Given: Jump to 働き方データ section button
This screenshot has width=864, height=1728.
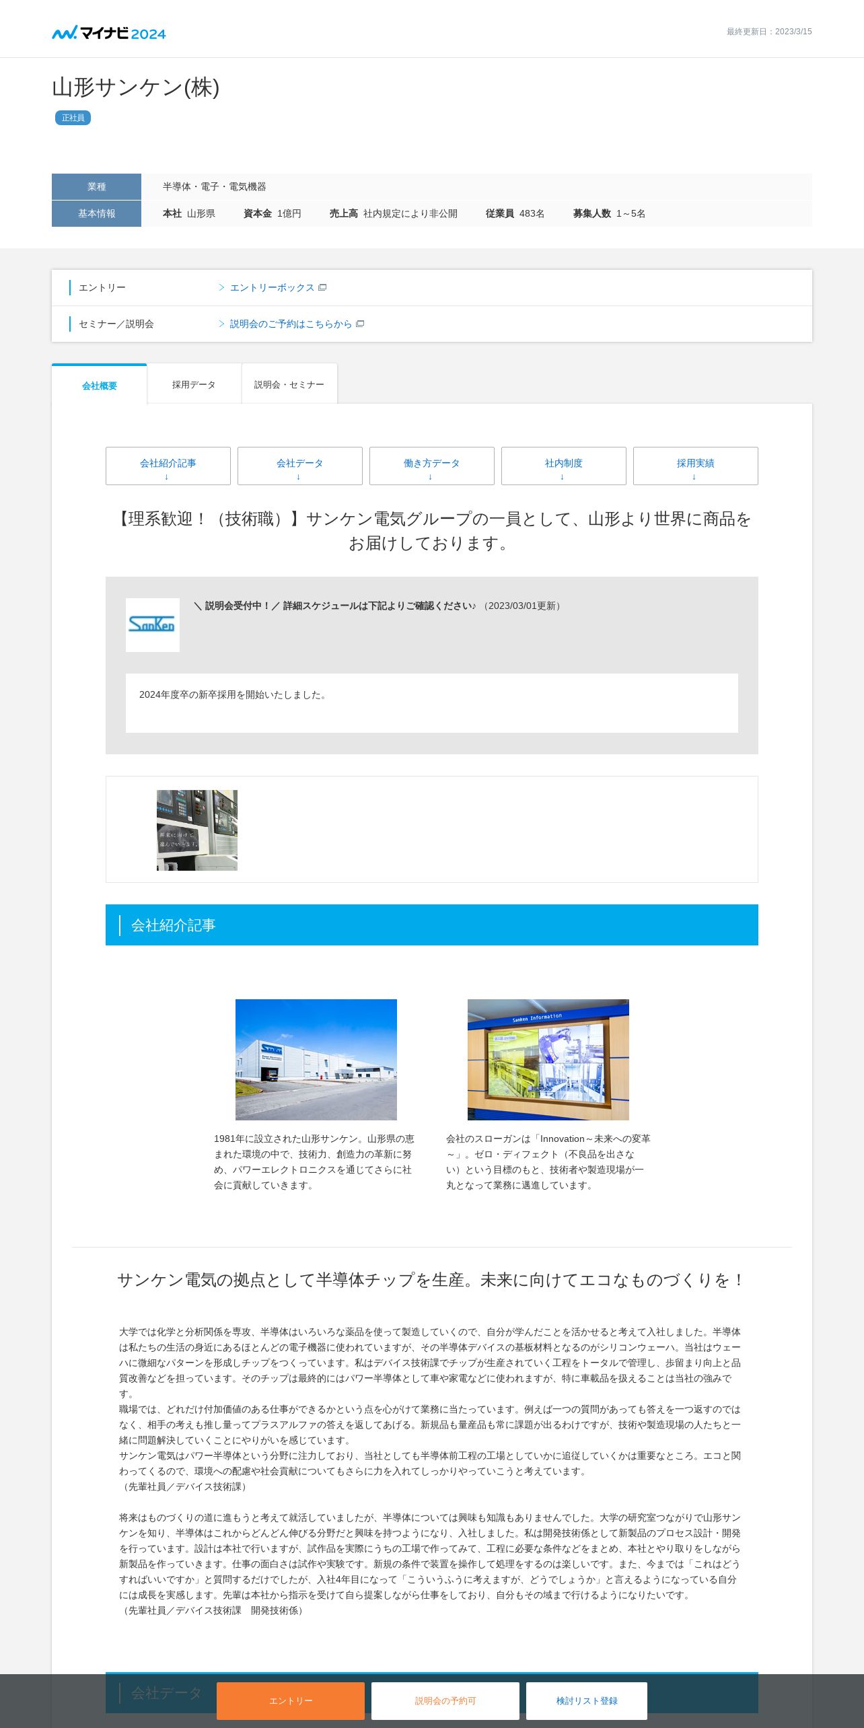Looking at the screenshot, I should point(432,466).
